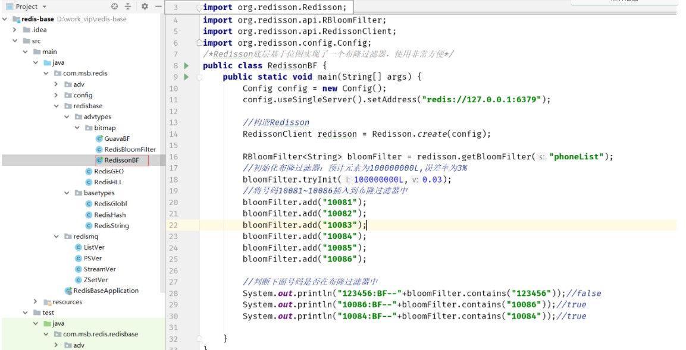Expand the config package
The height and width of the screenshot is (350, 686).
coord(56,95)
